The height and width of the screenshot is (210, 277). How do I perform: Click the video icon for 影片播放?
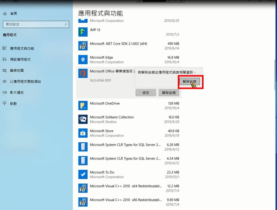pyautogui.click(x=5, y=93)
